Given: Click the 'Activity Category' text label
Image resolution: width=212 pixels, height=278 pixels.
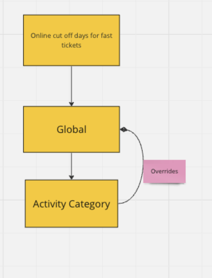Looking at the screenshot, I should pos(72,204).
